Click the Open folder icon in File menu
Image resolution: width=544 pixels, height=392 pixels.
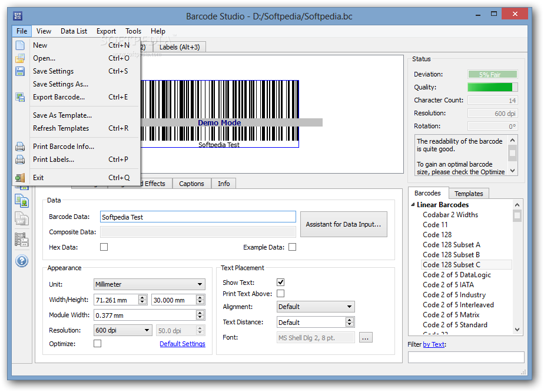click(20, 58)
